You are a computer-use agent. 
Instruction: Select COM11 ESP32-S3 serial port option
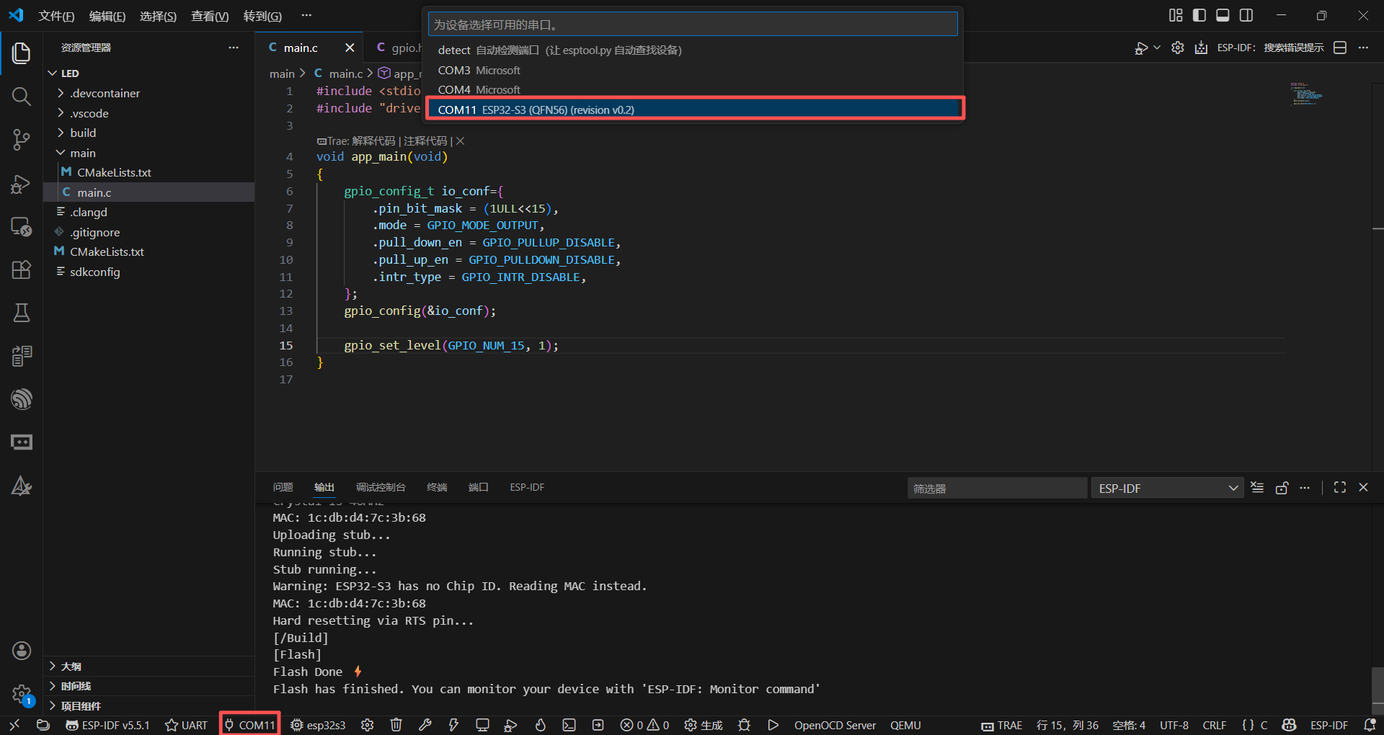pyautogui.click(x=695, y=110)
